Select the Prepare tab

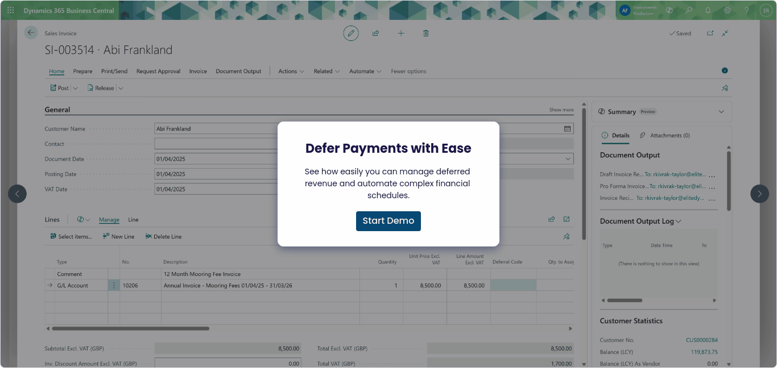82,72
